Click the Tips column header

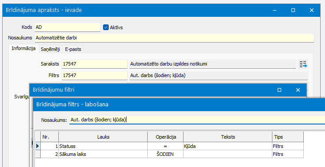pyautogui.click(x=288, y=137)
